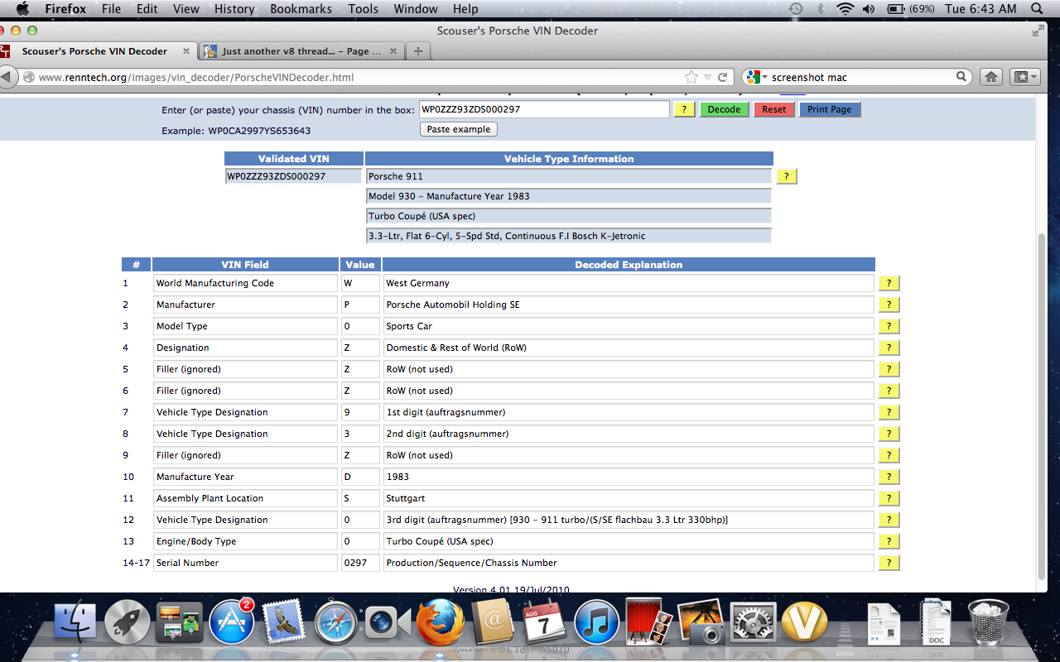Click the 'Porsche Automobil Holding SE' explanation

tap(629, 305)
